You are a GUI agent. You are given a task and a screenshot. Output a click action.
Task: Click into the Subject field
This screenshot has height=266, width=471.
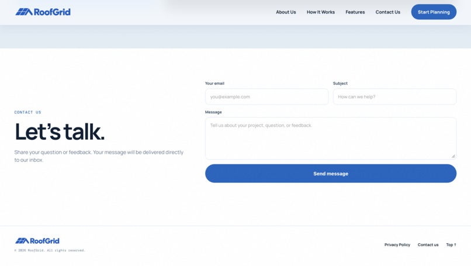point(394,96)
